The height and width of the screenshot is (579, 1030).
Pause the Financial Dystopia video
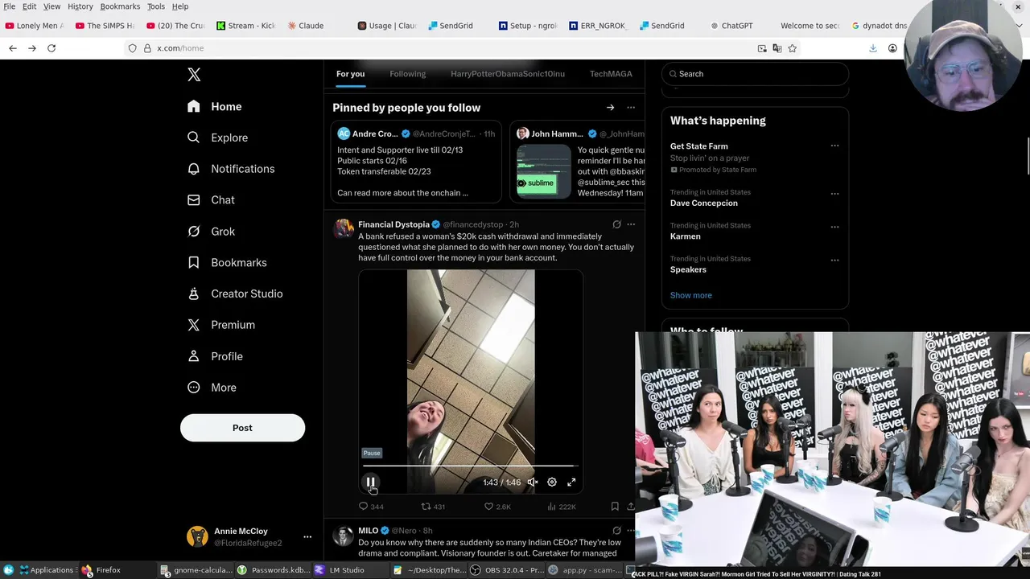coord(370,482)
